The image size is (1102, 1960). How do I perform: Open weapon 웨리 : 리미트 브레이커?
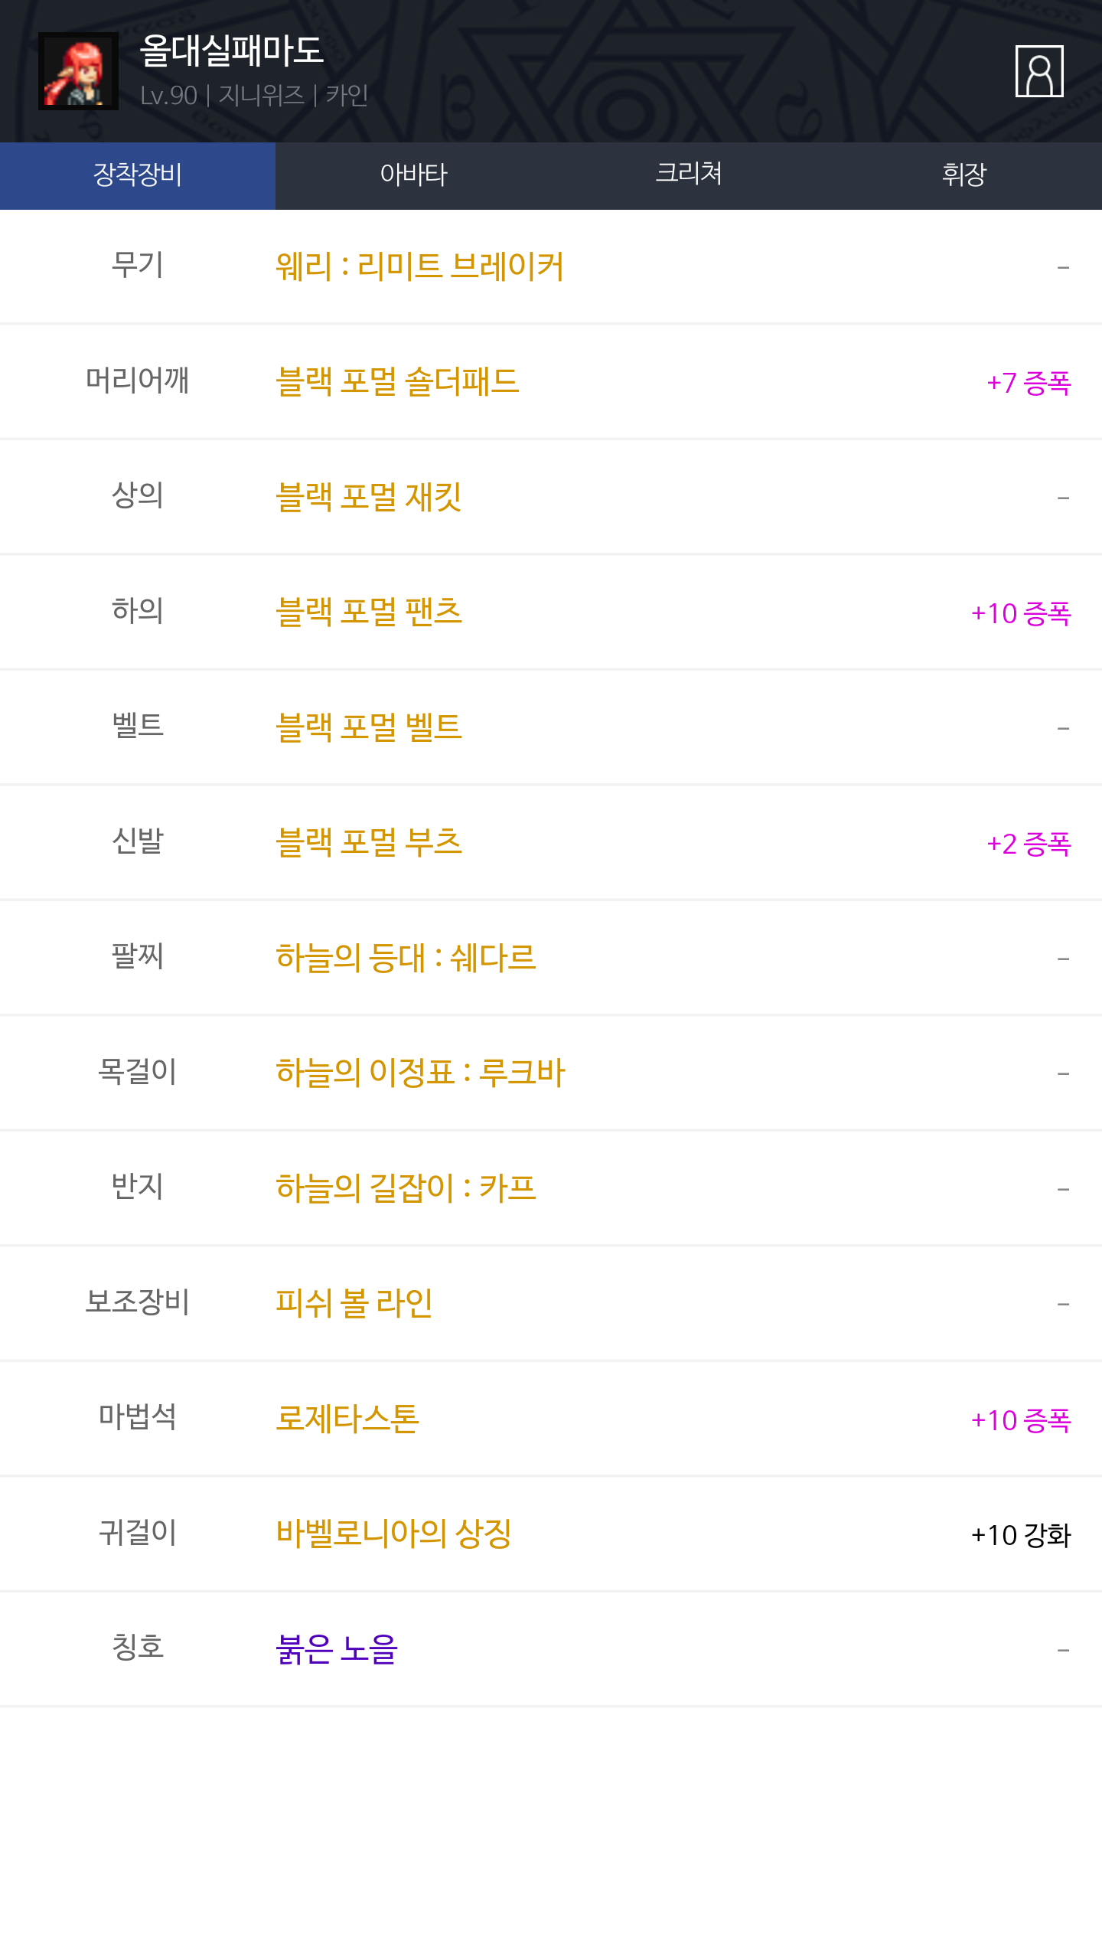[x=419, y=266]
